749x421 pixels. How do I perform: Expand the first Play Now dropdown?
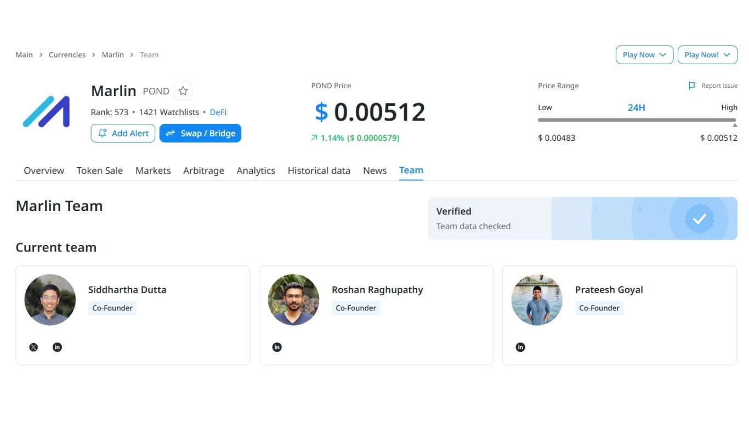[x=644, y=55]
